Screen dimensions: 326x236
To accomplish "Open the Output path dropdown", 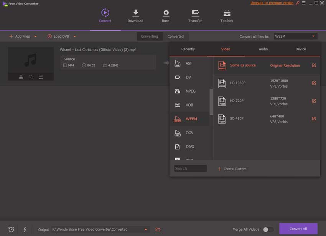I will coord(146,229).
